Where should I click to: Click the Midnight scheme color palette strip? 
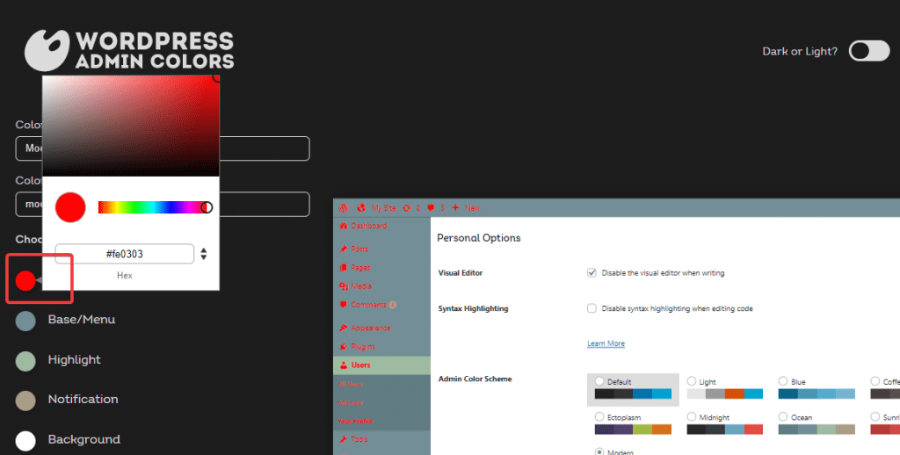[725, 430]
